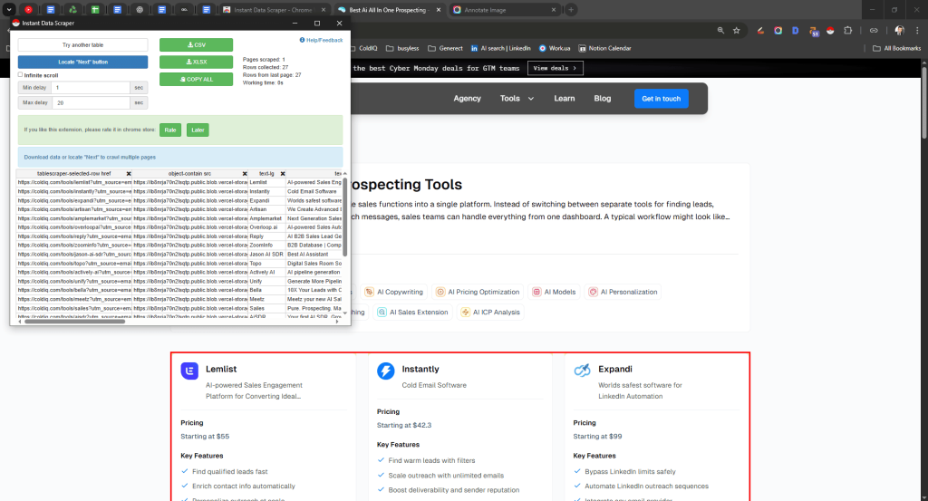Open the green recycle-icon pinned tab
Screen dimensions: 928x501
click(72, 9)
